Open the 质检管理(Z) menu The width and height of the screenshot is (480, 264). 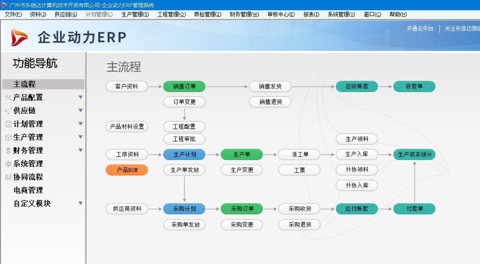click(207, 14)
